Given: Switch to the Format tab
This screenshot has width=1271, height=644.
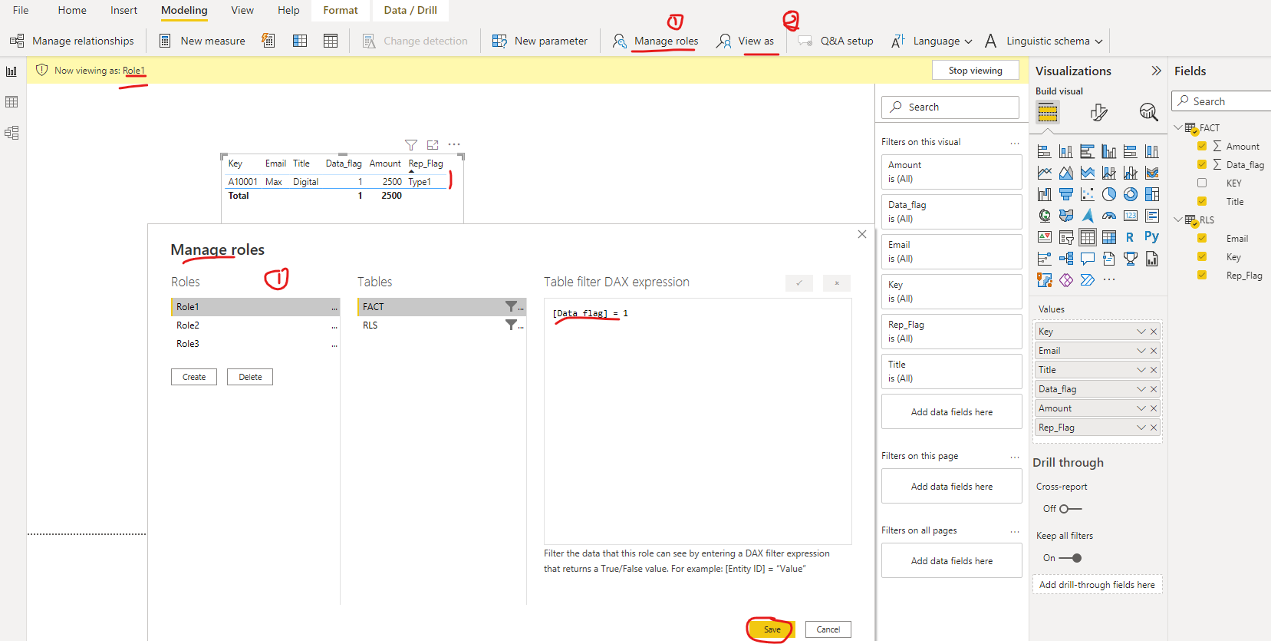Looking at the screenshot, I should coord(341,10).
